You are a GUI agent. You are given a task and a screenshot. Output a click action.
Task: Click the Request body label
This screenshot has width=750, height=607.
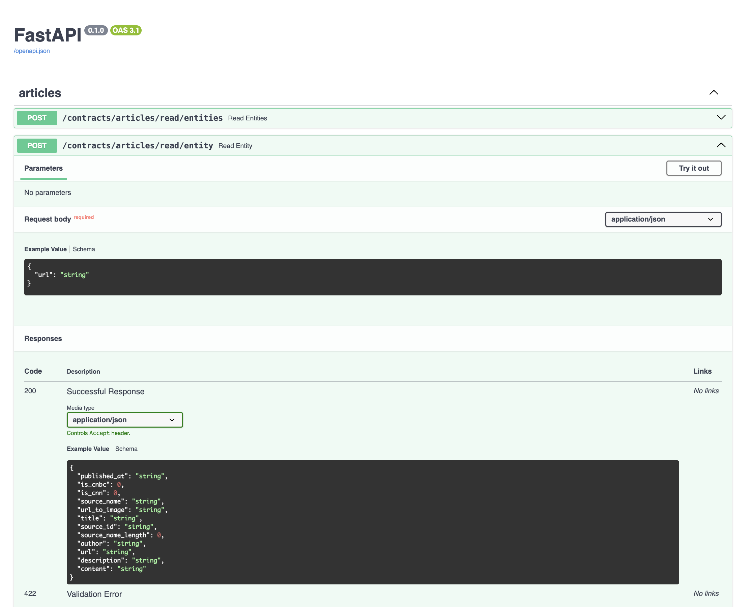coord(48,219)
